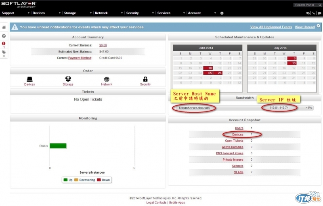Click the tags icon in left sidebar
This screenshot has height=206, width=323.
click(4, 52)
